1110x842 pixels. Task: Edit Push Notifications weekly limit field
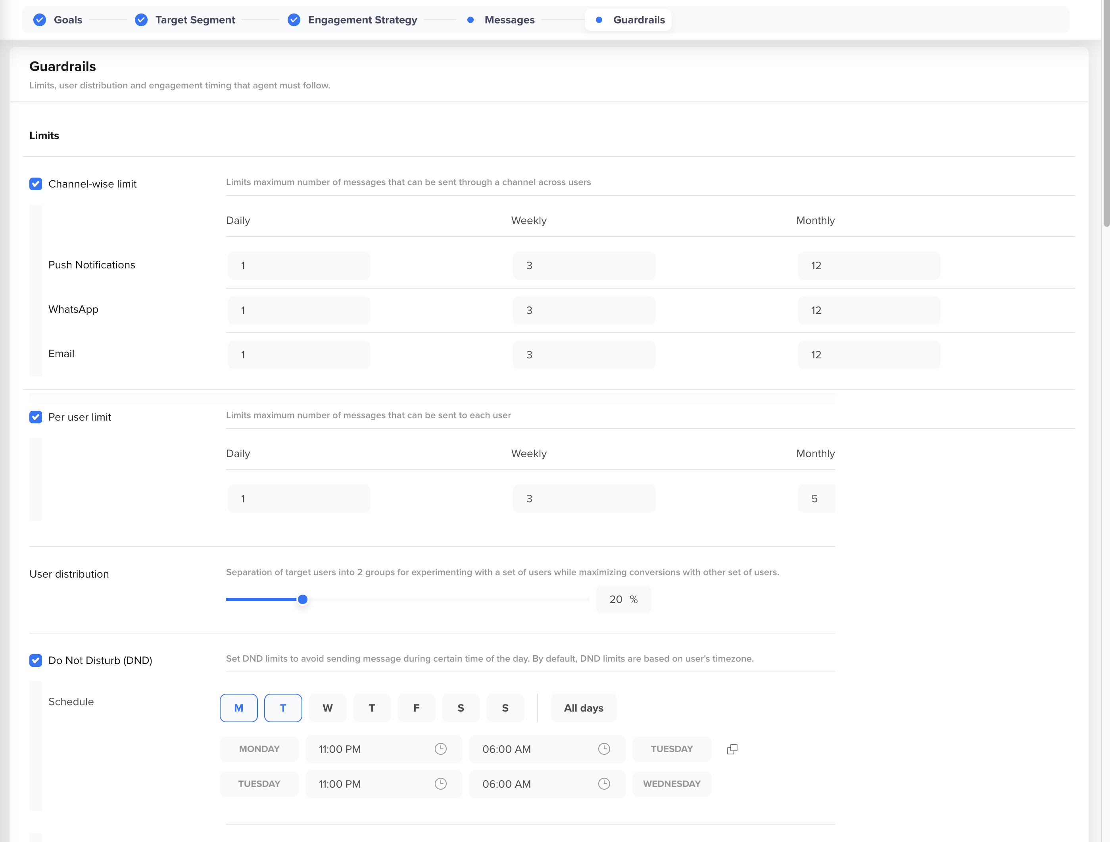pos(584,265)
